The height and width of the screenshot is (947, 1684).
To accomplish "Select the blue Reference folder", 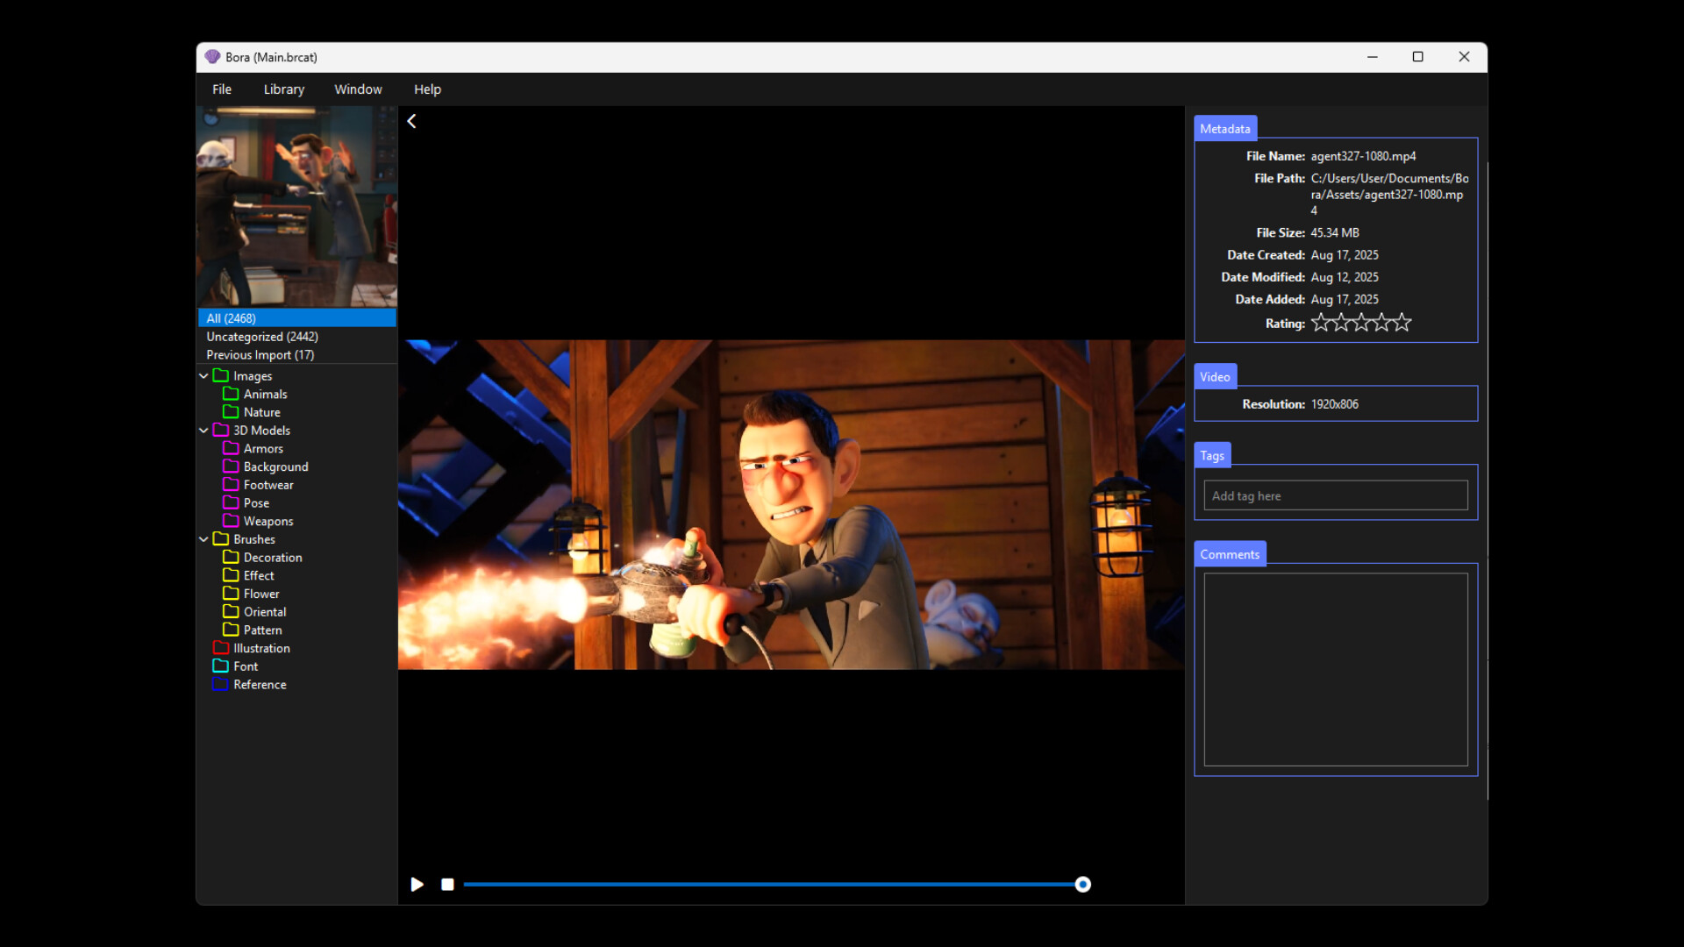I will (259, 685).
